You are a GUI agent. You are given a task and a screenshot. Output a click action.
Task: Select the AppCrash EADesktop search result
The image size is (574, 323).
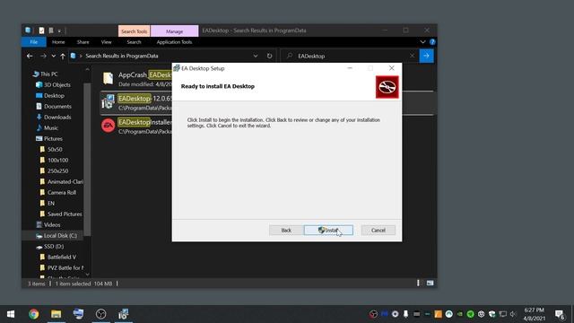click(135, 79)
